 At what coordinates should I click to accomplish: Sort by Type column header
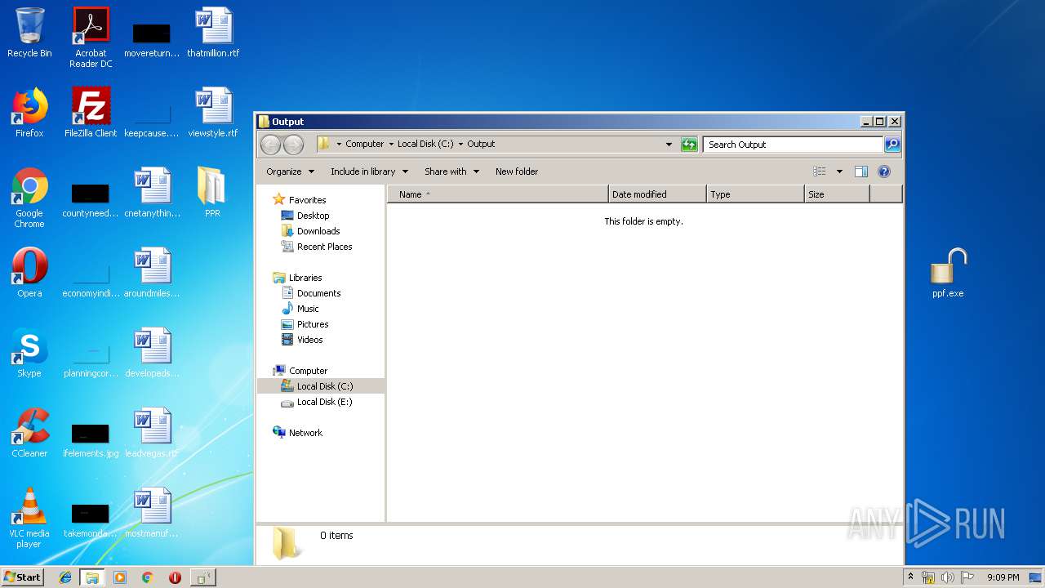tap(755, 194)
